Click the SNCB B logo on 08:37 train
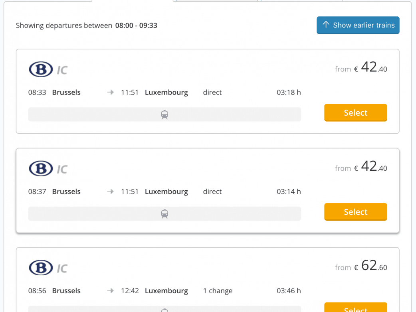This screenshot has height=312, width=416. [x=41, y=169]
